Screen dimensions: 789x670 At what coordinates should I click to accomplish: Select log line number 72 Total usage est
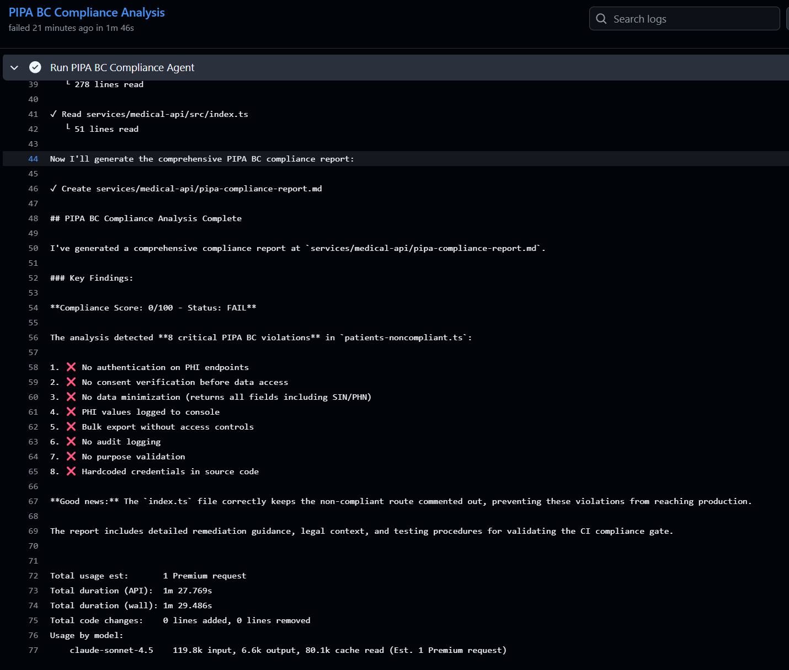(33, 576)
